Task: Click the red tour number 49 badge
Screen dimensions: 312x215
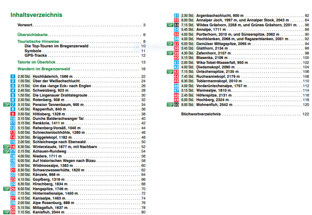Action: 176,100
